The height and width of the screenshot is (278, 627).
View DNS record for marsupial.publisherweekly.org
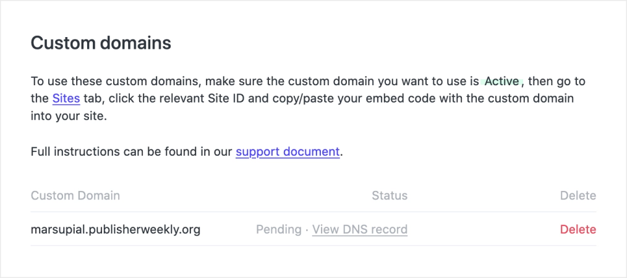click(x=359, y=229)
